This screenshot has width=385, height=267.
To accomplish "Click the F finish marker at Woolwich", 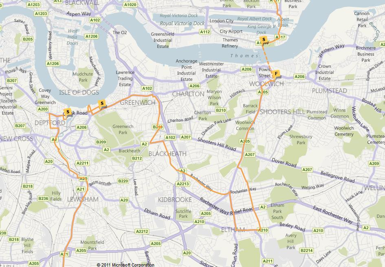I will click(x=276, y=74).
